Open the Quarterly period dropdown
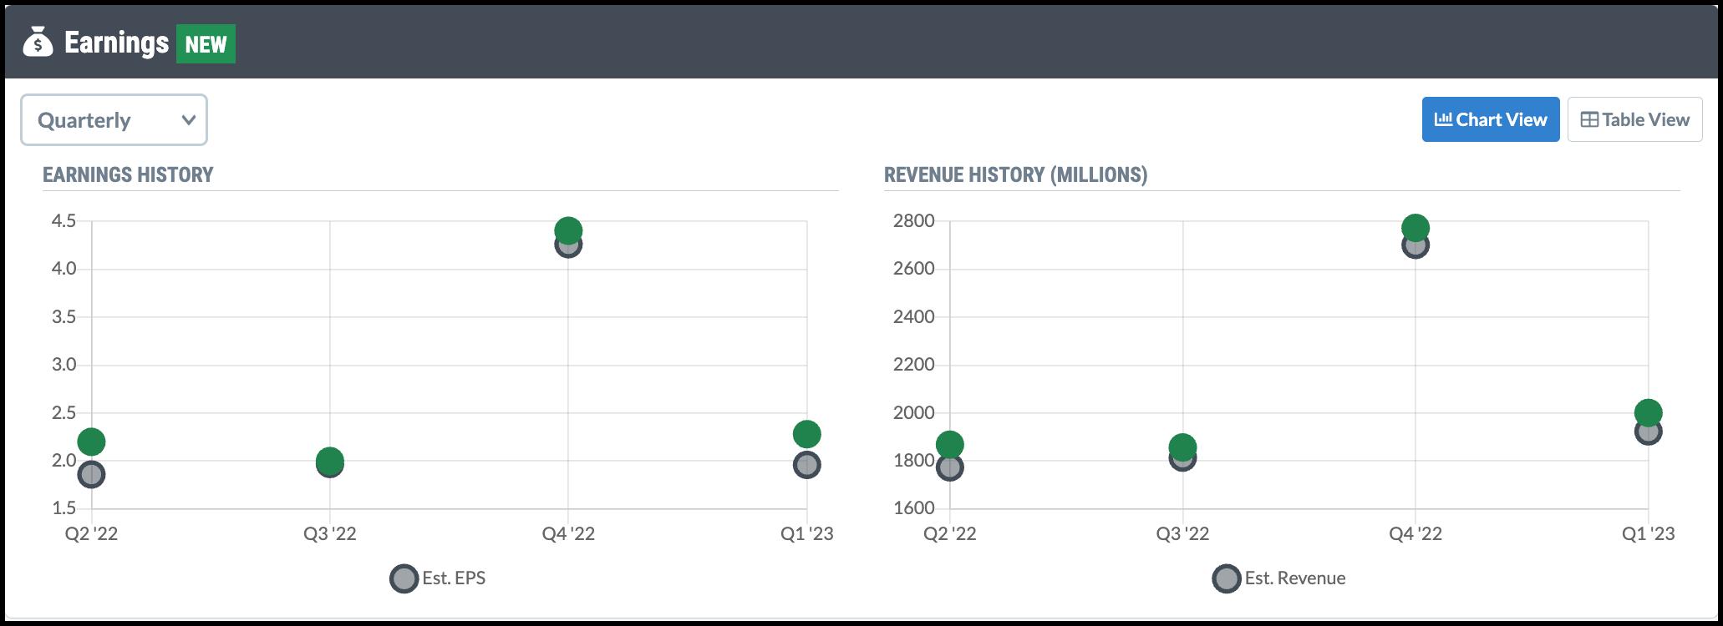 [114, 120]
